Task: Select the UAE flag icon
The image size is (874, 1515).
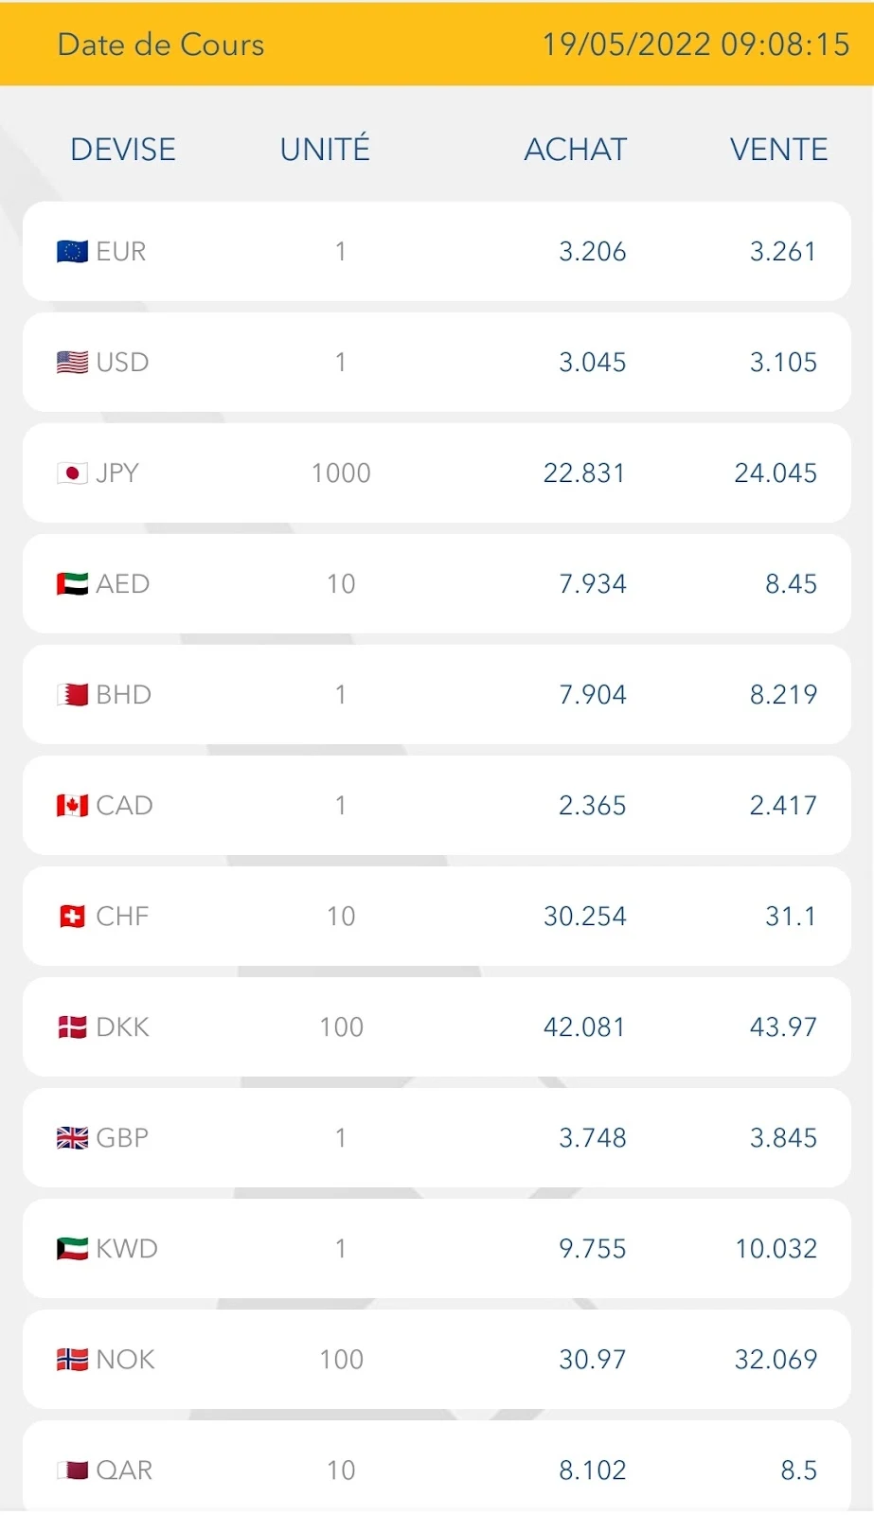Action: pyautogui.click(x=72, y=584)
